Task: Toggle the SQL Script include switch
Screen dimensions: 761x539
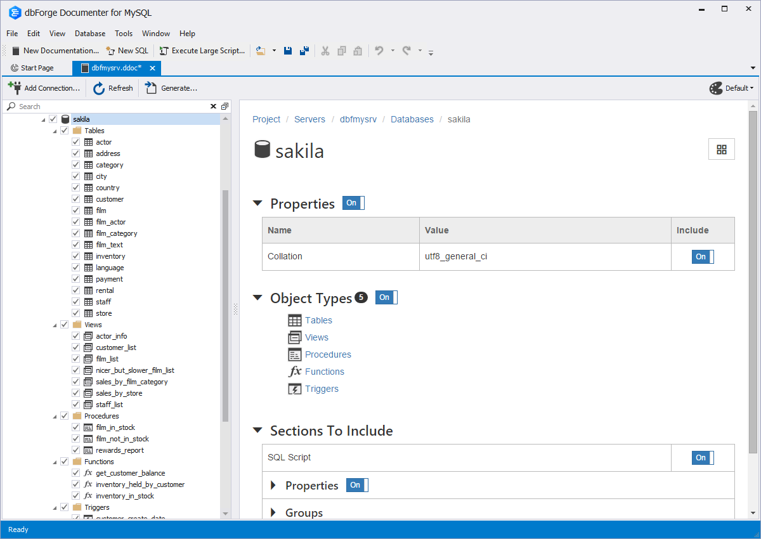Action: pyautogui.click(x=702, y=457)
